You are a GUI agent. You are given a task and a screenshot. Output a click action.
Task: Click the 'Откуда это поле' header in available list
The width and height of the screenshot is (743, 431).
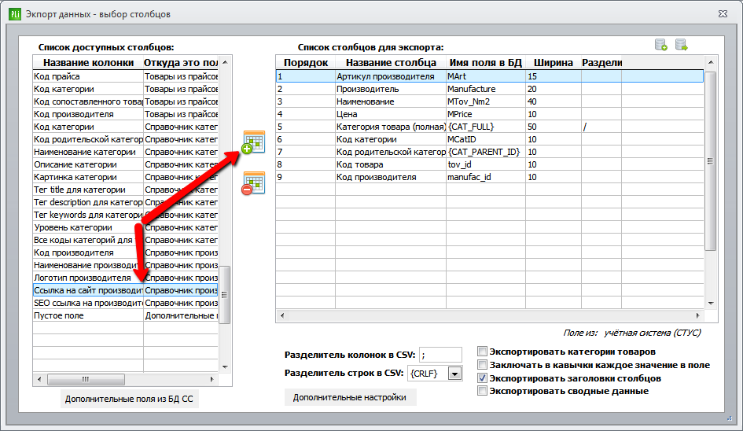click(x=181, y=63)
